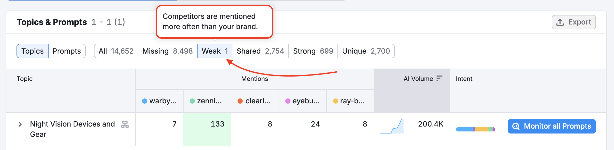Image resolution: width=614 pixels, height=150 pixels.
Task: Select the Shared 2,754 filter
Action: (260, 51)
